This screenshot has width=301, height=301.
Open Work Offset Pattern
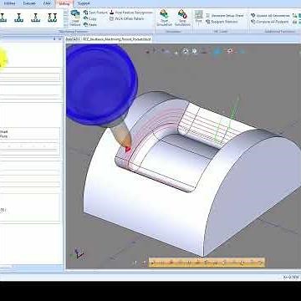tap(127, 18)
